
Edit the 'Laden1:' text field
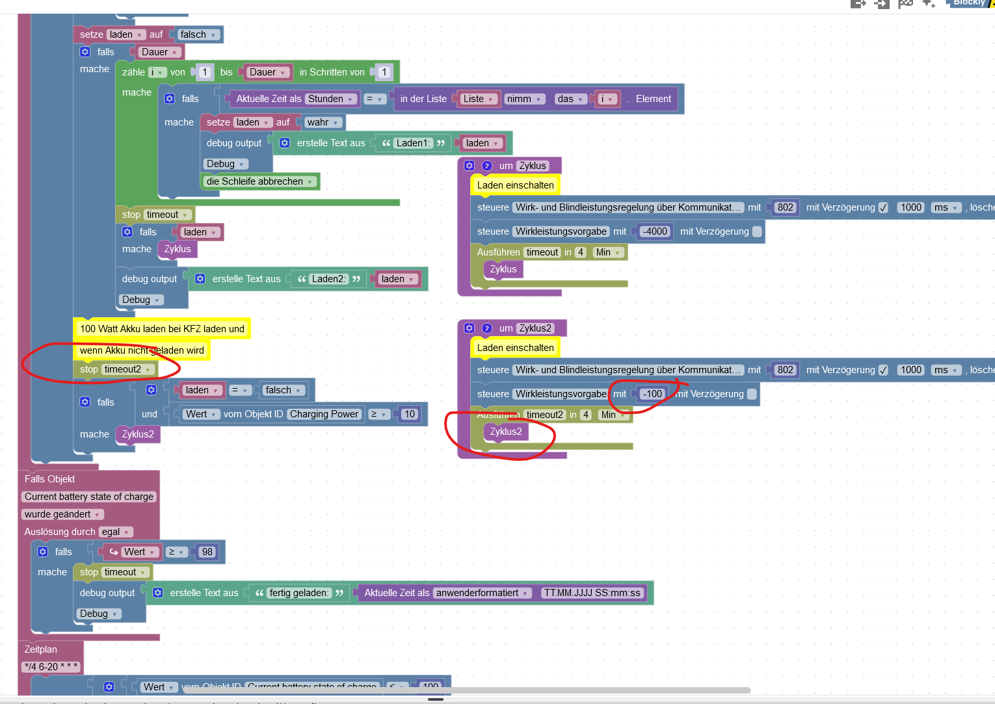point(414,143)
